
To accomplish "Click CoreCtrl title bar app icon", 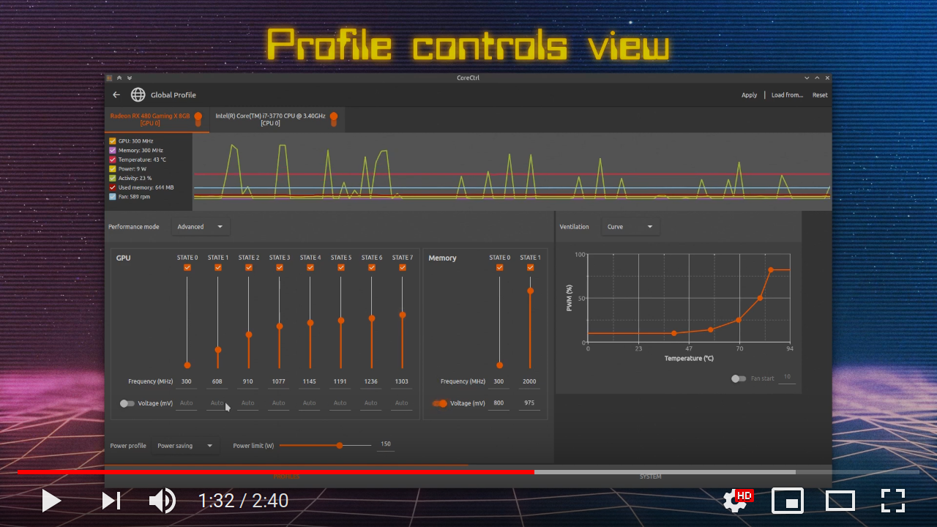I will point(110,78).
